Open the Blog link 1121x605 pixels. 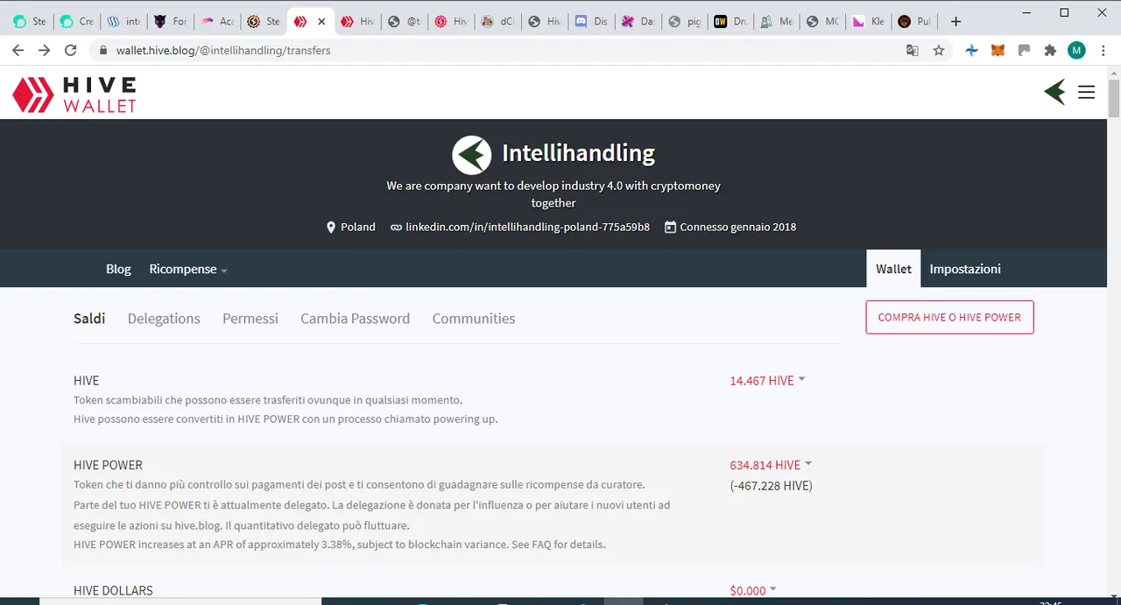[x=118, y=269]
